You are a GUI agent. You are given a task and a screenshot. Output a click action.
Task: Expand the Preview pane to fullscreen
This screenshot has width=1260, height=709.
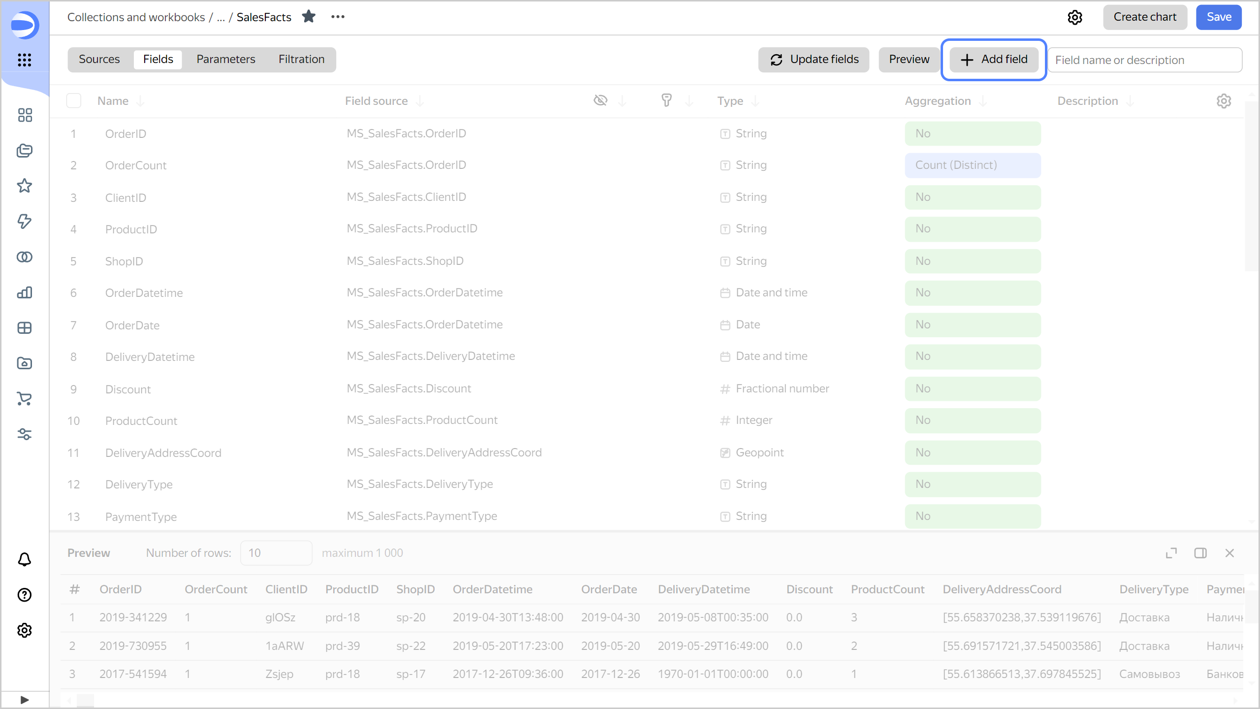(1171, 552)
